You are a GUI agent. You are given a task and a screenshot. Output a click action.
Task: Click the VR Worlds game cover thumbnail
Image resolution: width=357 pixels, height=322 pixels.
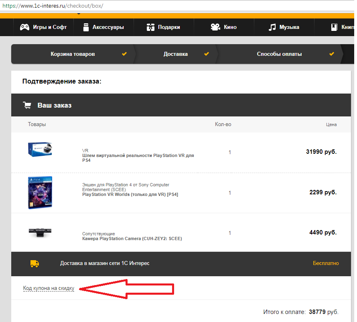tap(40, 192)
